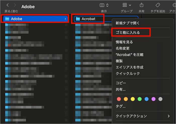Apply the yellow tag color
The image size is (176, 124).
[133, 99]
